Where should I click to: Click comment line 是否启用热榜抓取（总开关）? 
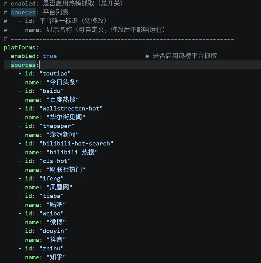[63, 3]
